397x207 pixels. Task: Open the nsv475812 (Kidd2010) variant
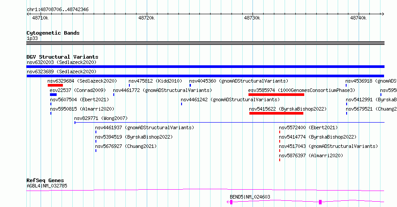(x=155, y=81)
